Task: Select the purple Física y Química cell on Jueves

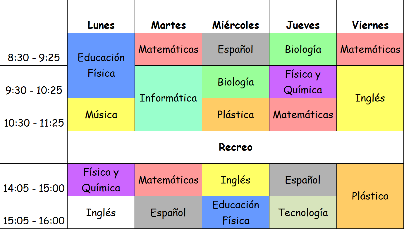Action: 303,82
